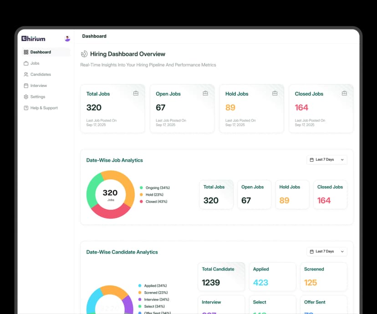
Task: Click the briefcase icon on Closed Jobs card
Action: (345, 93)
